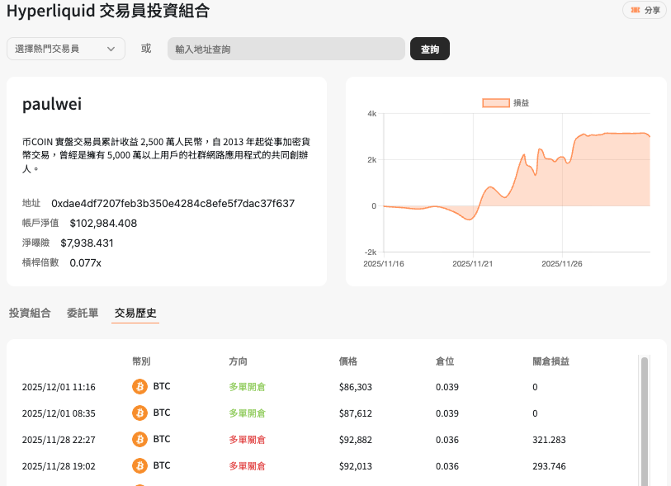
Task: Click the 關倉損益 column header
Action: click(551, 361)
